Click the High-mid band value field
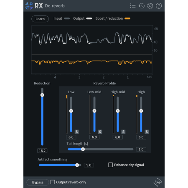 (x=118, y=137)
